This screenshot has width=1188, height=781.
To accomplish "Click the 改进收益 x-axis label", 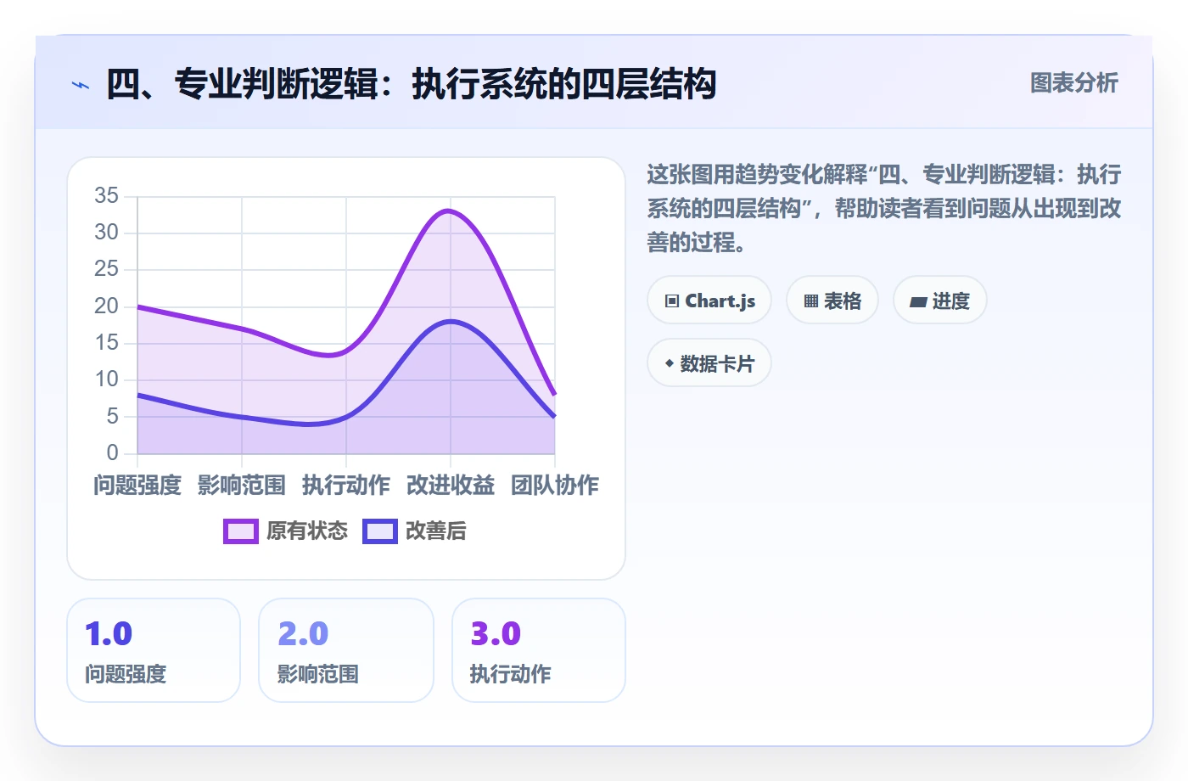I will pyautogui.click(x=451, y=486).
